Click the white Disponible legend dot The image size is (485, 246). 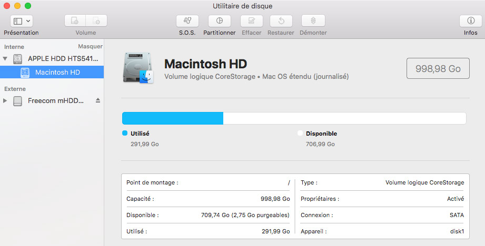(300, 133)
